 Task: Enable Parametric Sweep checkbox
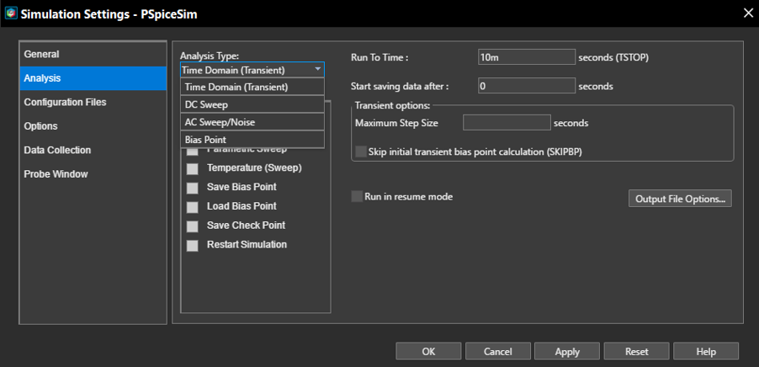pos(192,151)
